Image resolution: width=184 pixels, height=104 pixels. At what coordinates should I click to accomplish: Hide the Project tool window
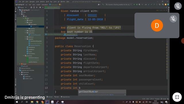43,8
